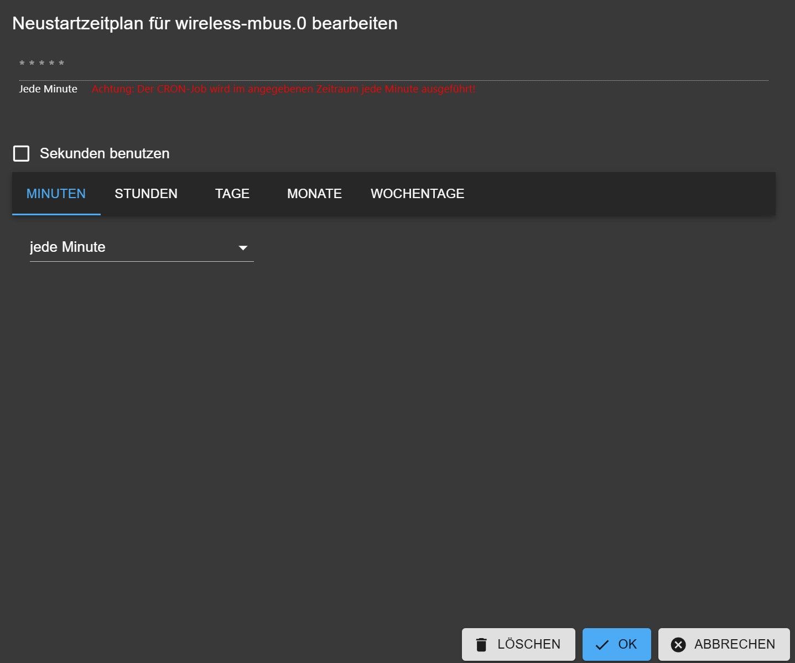This screenshot has width=795, height=663.
Task: Click the 'Sekunden benutzen' label text
Action: [105, 153]
